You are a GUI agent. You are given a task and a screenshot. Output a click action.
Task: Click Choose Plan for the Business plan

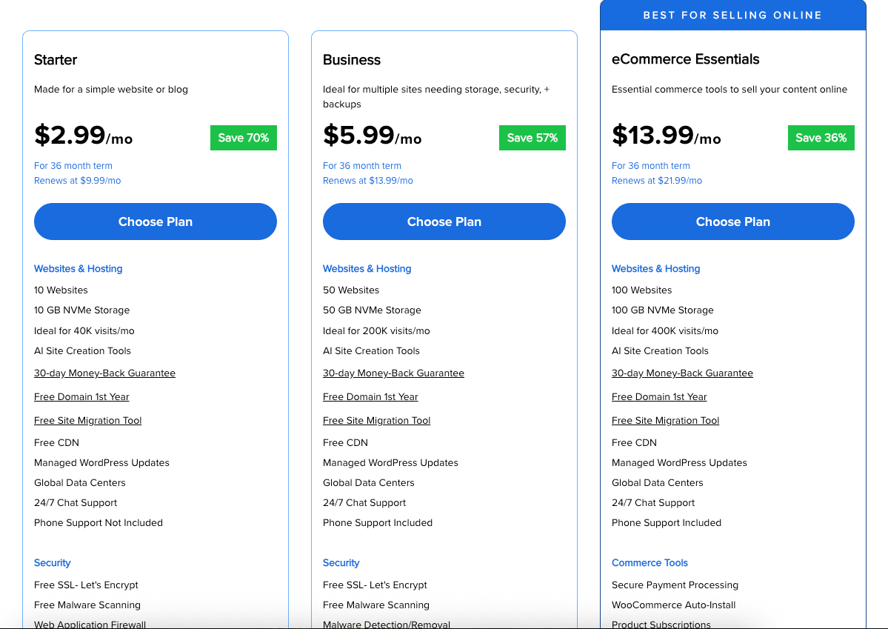pyautogui.click(x=444, y=222)
